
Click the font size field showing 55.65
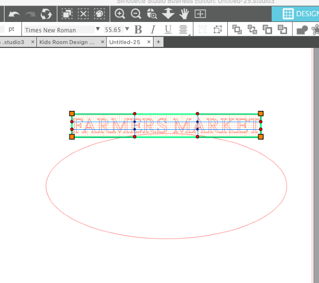pos(113,30)
